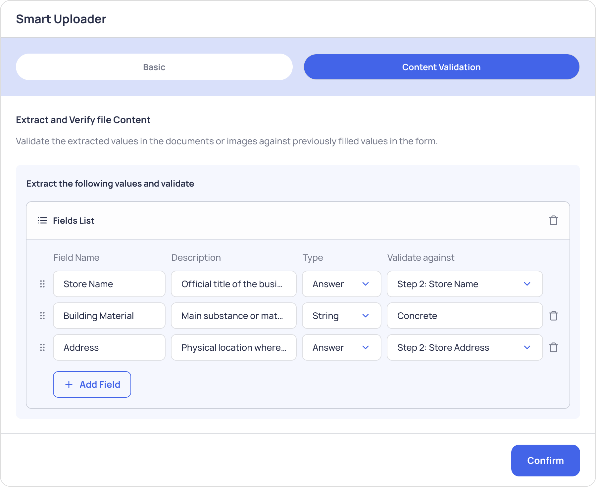The image size is (596, 487).
Task: Open the Step 2: Store Name dropdown
Action: click(x=464, y=284)
